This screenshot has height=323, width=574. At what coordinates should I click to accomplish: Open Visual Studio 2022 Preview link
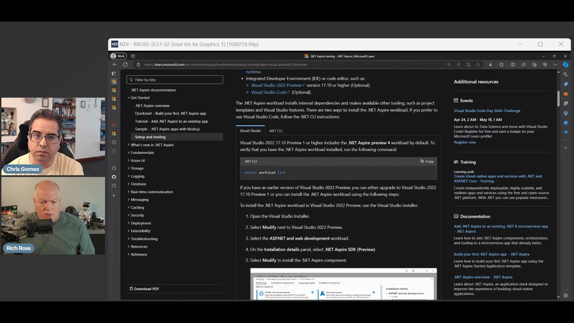(278, 85)
